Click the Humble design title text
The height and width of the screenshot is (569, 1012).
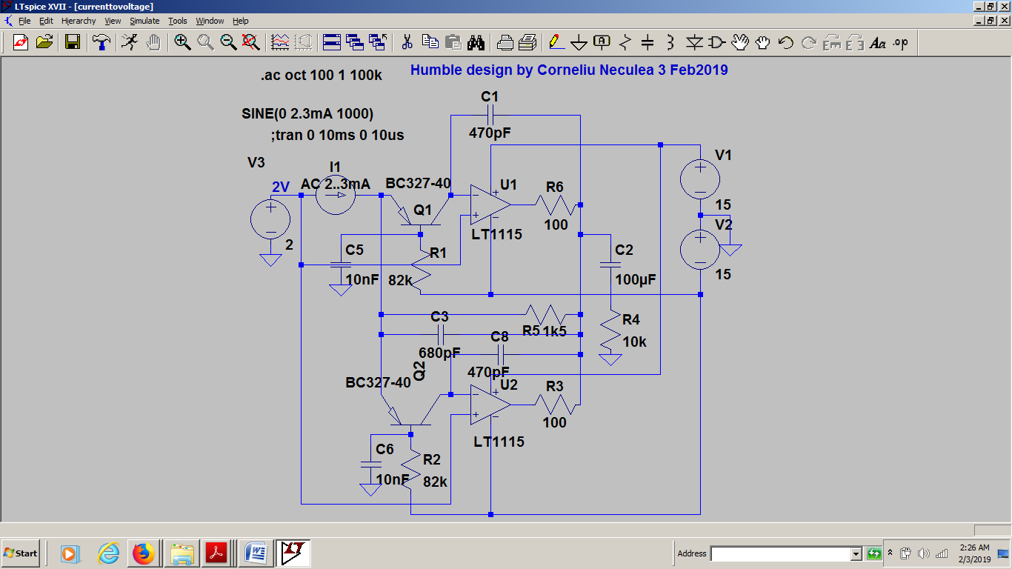point(569,70)
